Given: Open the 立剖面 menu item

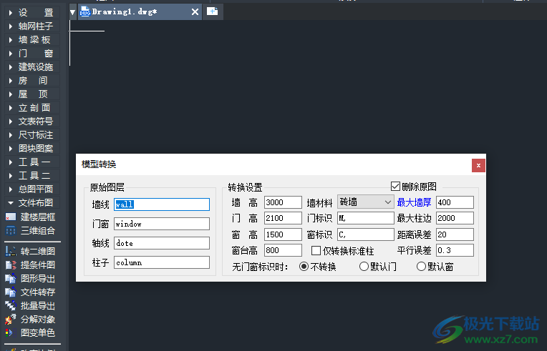Looking at the screenshot, I should 32,108.
